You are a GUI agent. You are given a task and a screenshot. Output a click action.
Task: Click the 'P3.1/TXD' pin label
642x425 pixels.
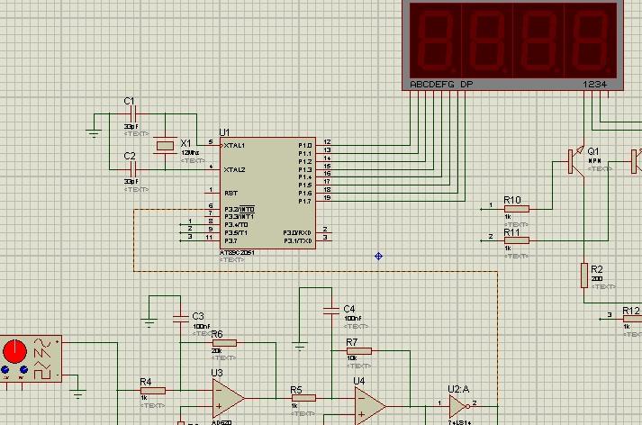(298, 240)
